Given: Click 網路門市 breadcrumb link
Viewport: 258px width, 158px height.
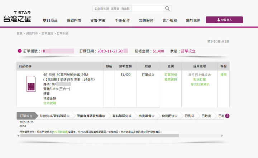Looking at the screenshot, I should click(x=32, y=34).
